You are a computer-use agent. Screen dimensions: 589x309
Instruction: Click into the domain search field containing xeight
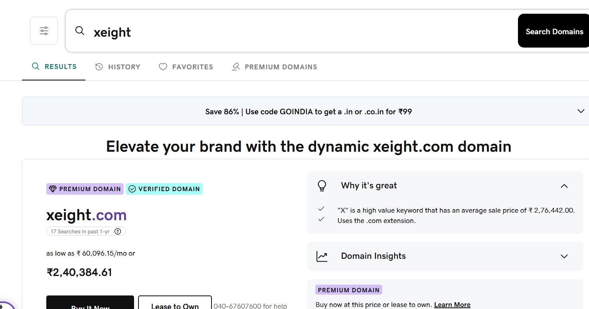[291, 31]
